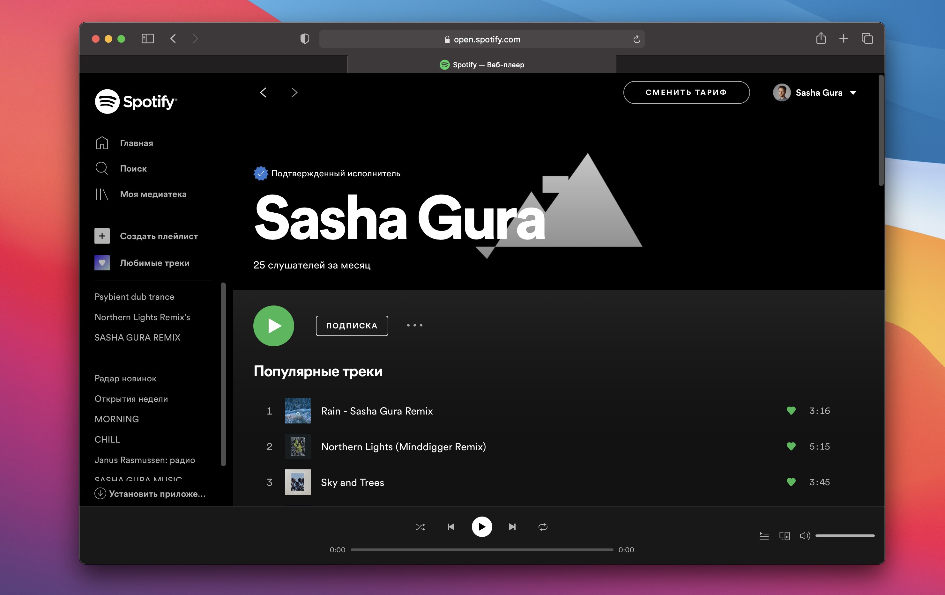Viewport: 945px width, 595px height.
Task: Click Safari privacy report shield icon
Action: [x=305, y=39]
